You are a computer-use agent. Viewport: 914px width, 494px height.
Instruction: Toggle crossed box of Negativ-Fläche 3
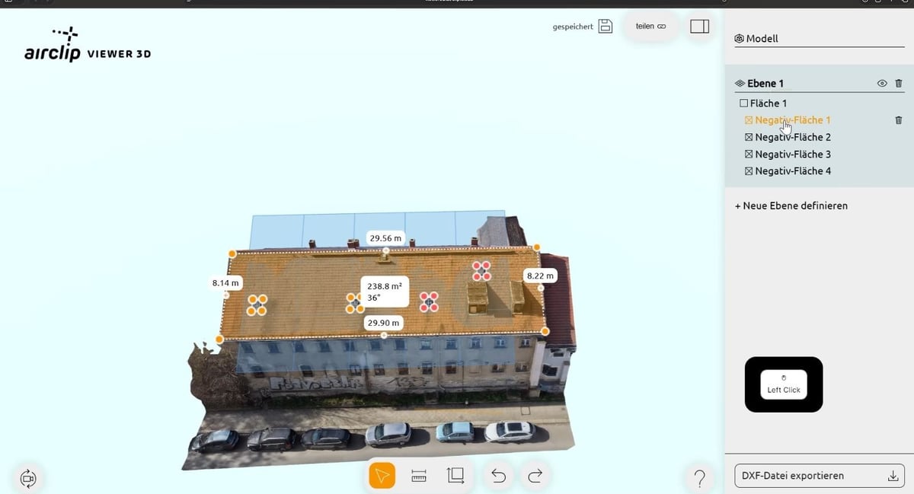[749, 155]
